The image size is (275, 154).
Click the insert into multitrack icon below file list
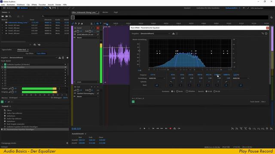35,44
